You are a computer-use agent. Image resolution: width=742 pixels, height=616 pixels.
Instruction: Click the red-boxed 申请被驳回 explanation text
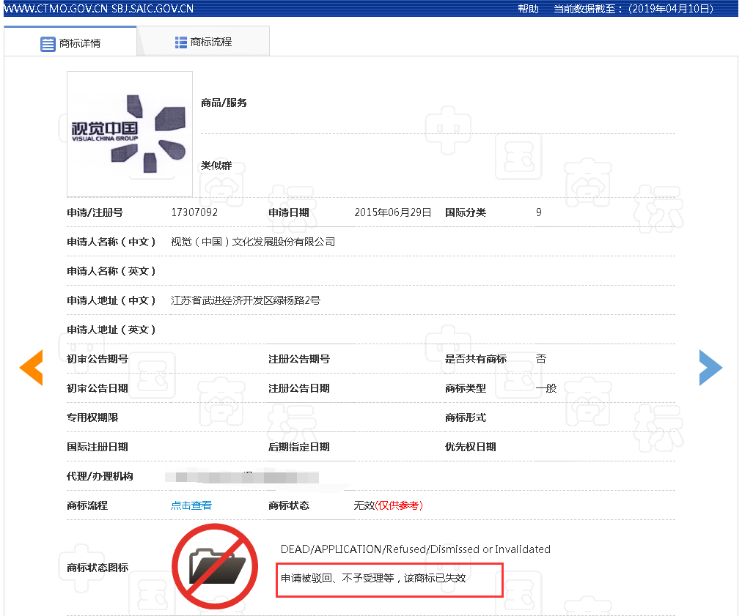pos(374,579)
